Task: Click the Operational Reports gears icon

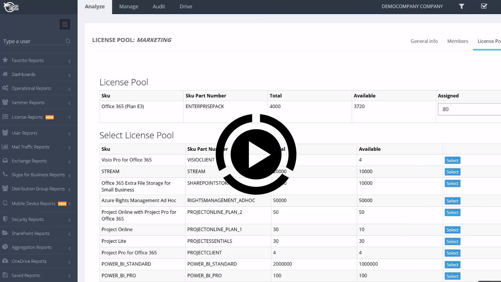Action: click(5, 88)
